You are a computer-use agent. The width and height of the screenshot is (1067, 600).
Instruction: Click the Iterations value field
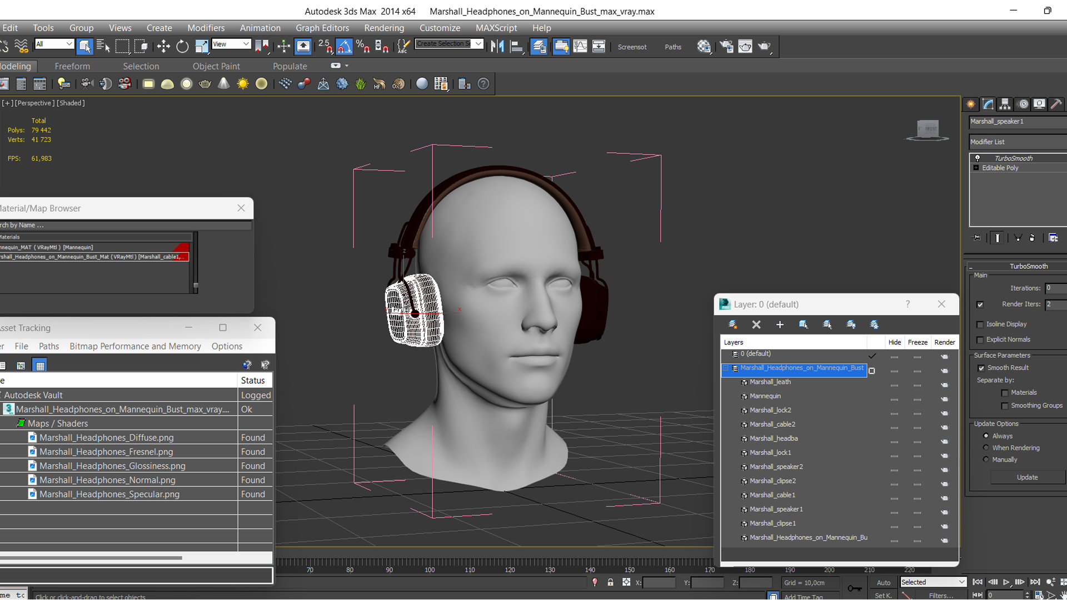1055,288
